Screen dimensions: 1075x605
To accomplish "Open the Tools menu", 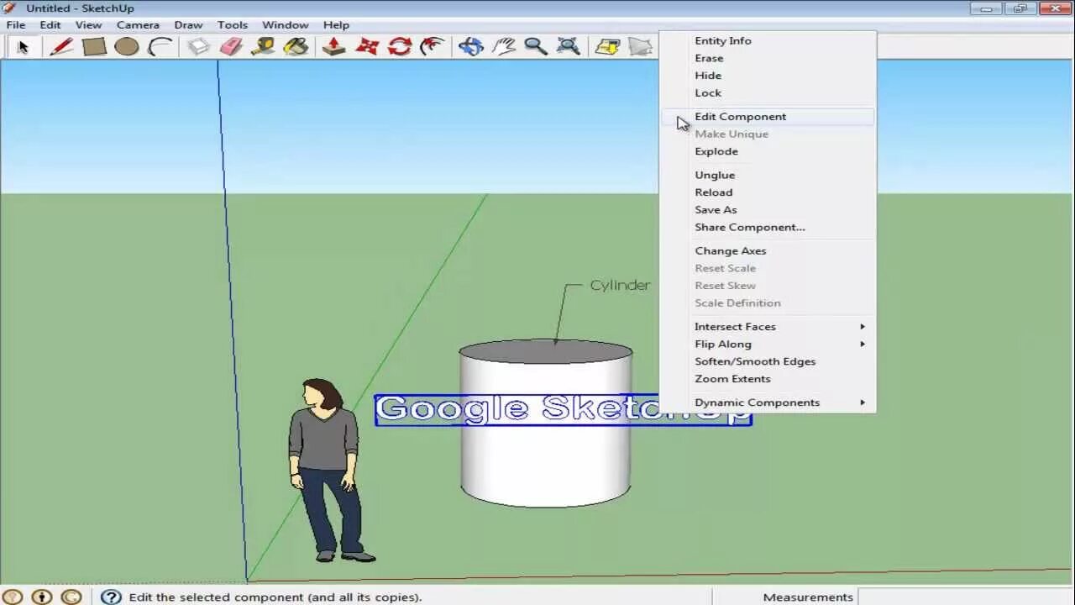I will pyautogui.click(x=233, y=25).
